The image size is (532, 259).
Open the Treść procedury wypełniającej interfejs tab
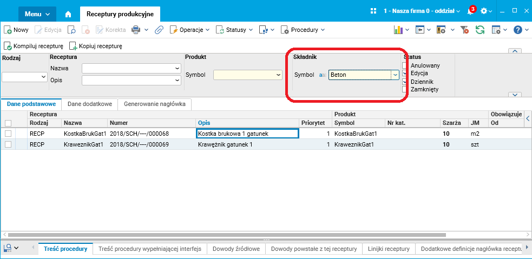point(150,249)
